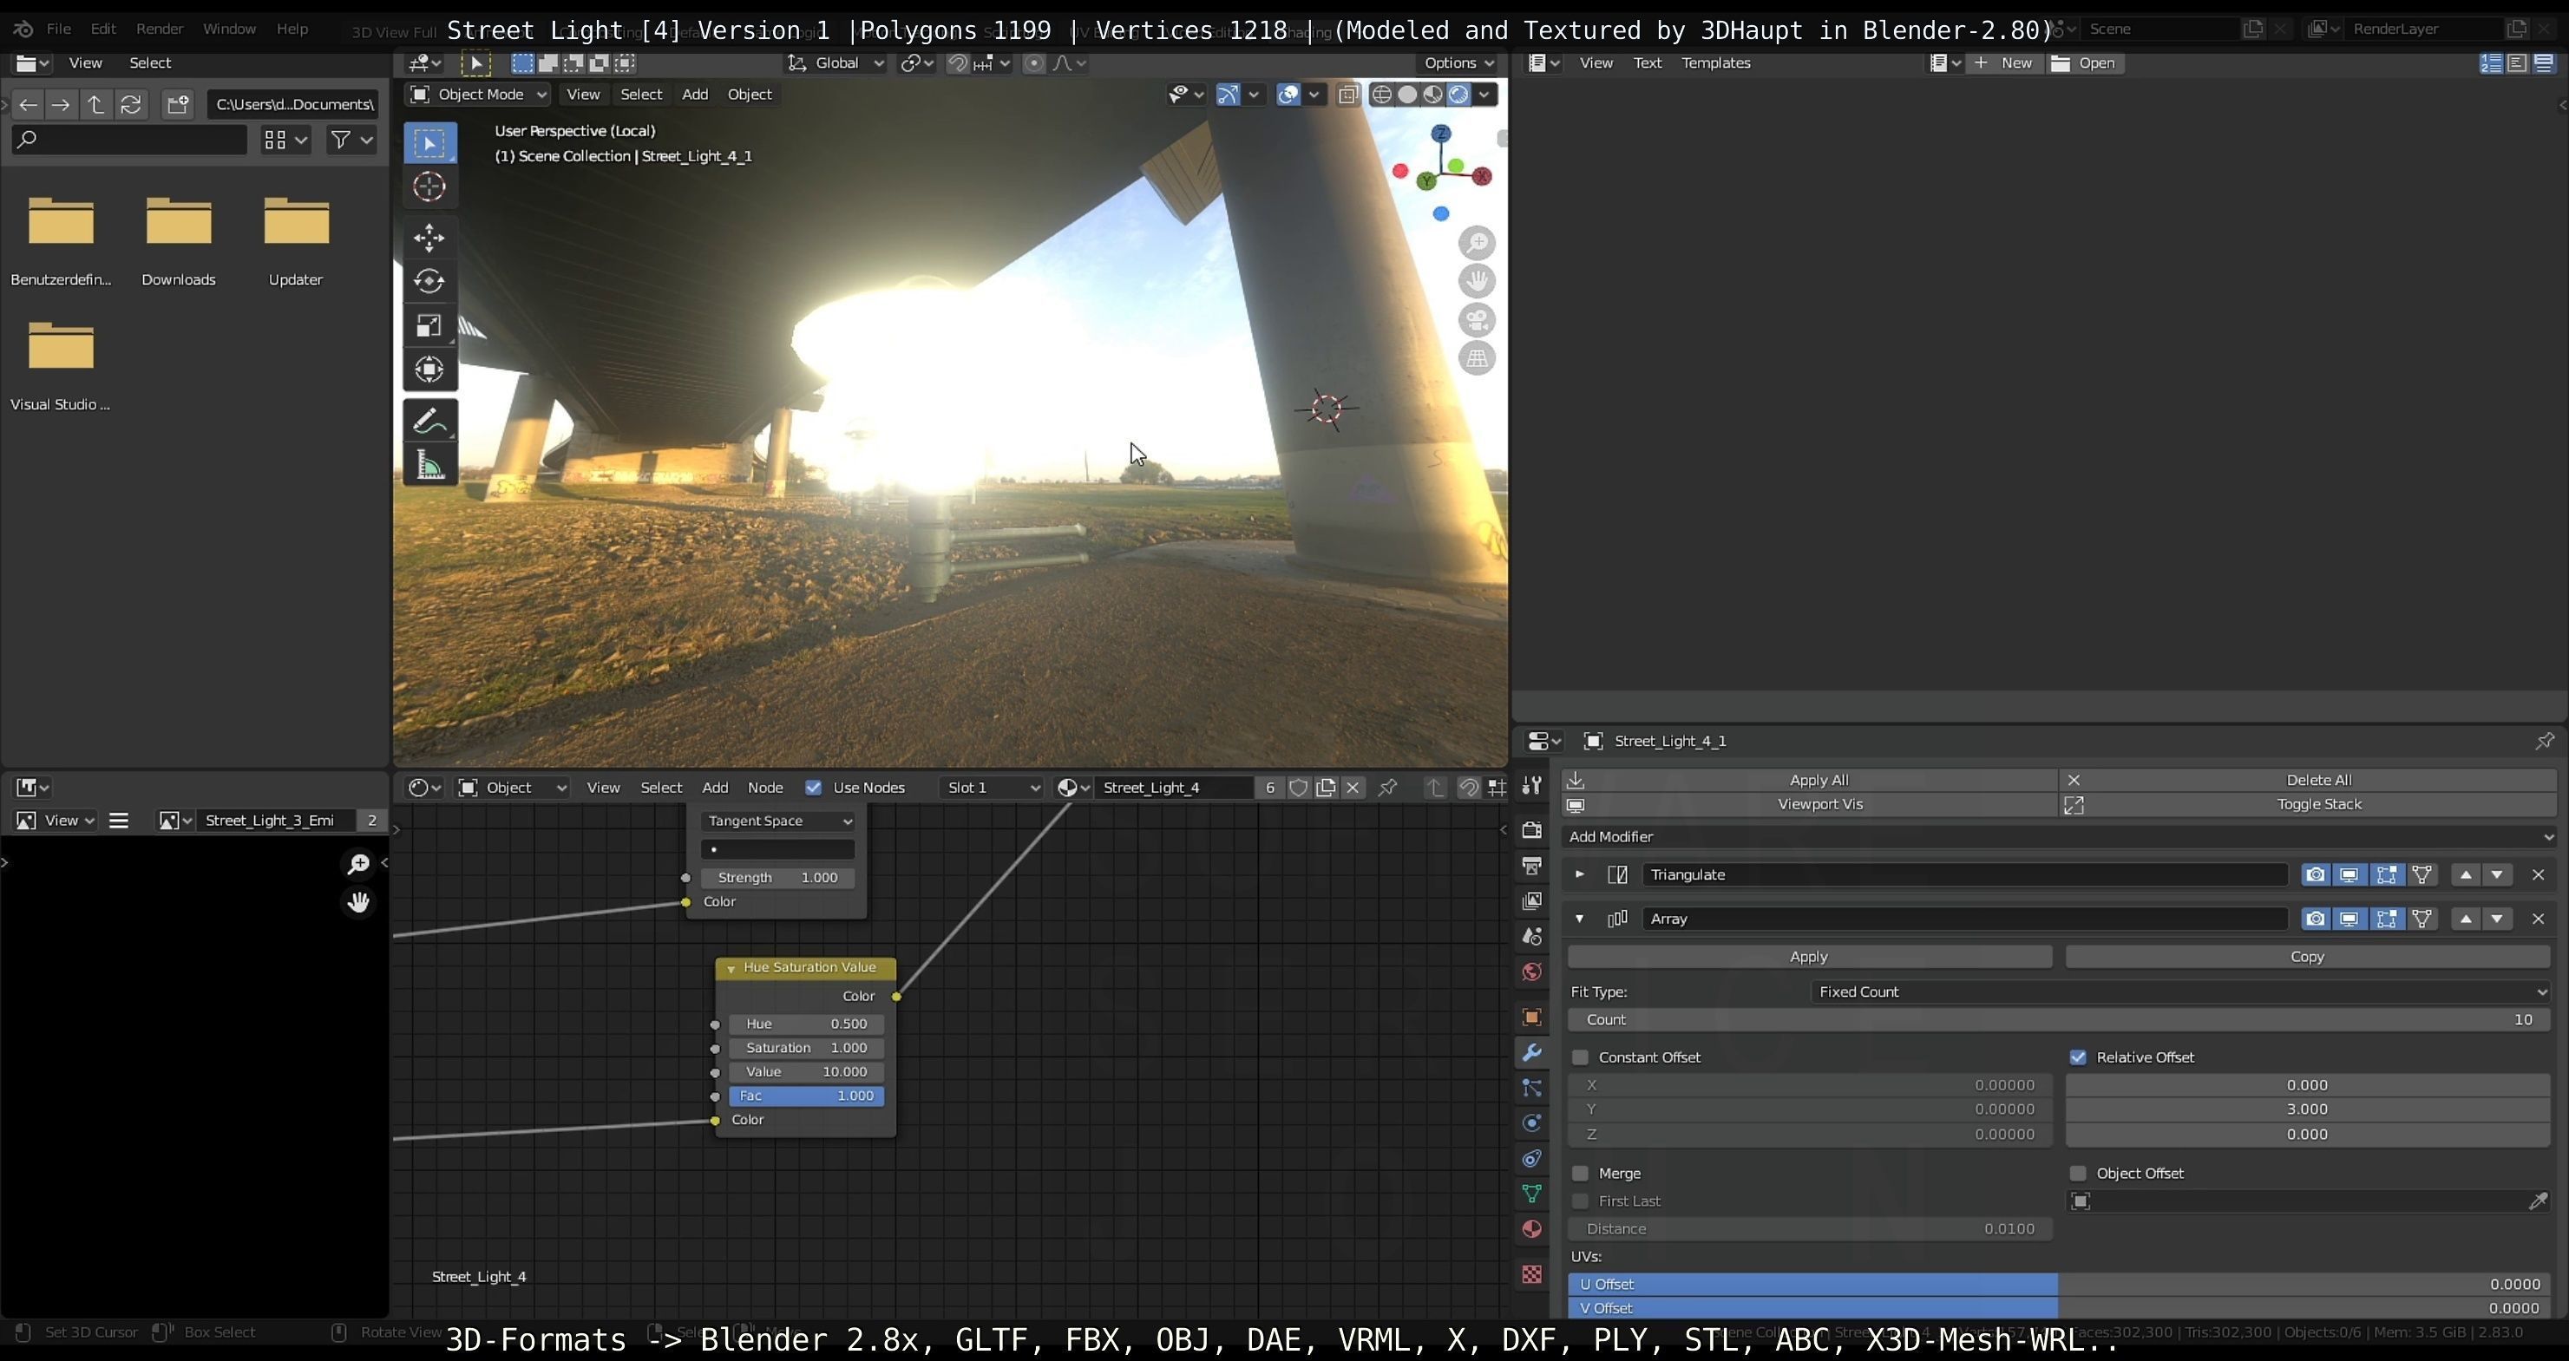Click the Apply button for Array modifier
2569x1361 pixels.
tap(1809, 956)
